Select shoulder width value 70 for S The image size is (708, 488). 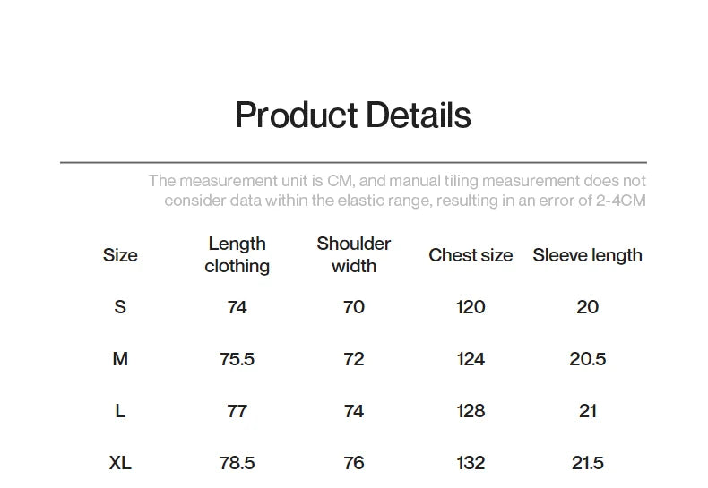[x=354, y=307]
